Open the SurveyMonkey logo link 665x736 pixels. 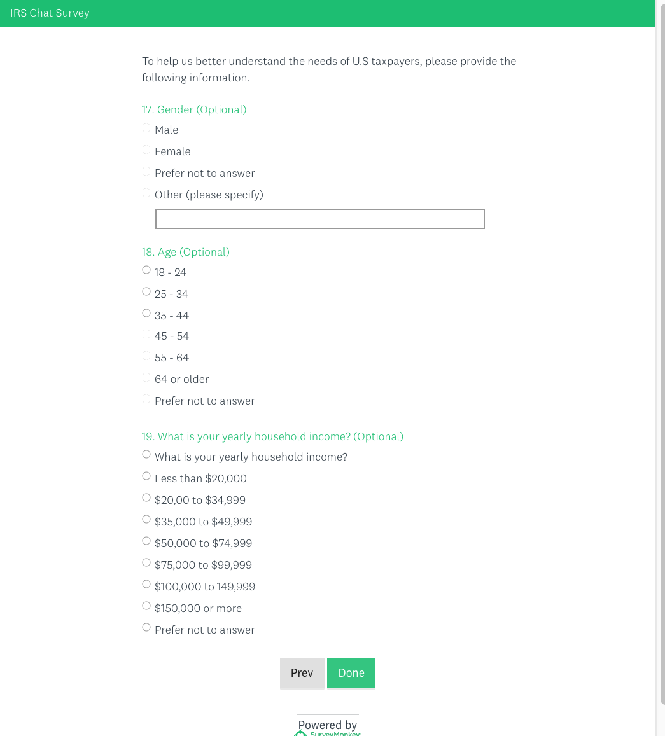click(x=328, y=733)
